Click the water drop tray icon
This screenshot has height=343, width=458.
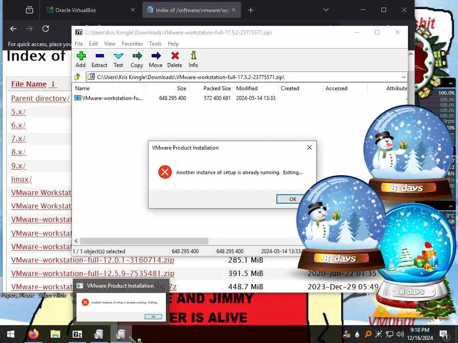pyautogui.click(x=357, y=334)
